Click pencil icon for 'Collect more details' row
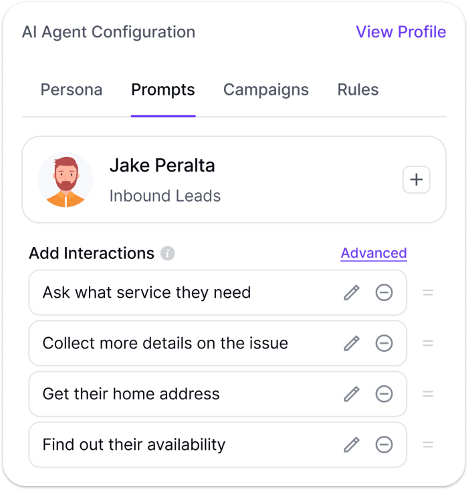Image resolution: width=468 pixels, height=490 pixels. point(352,343)
